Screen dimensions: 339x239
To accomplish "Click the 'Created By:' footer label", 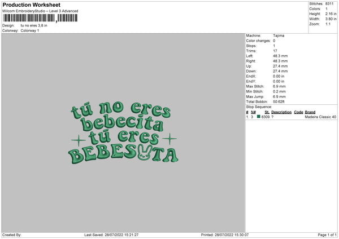I will tap(12, 235).
